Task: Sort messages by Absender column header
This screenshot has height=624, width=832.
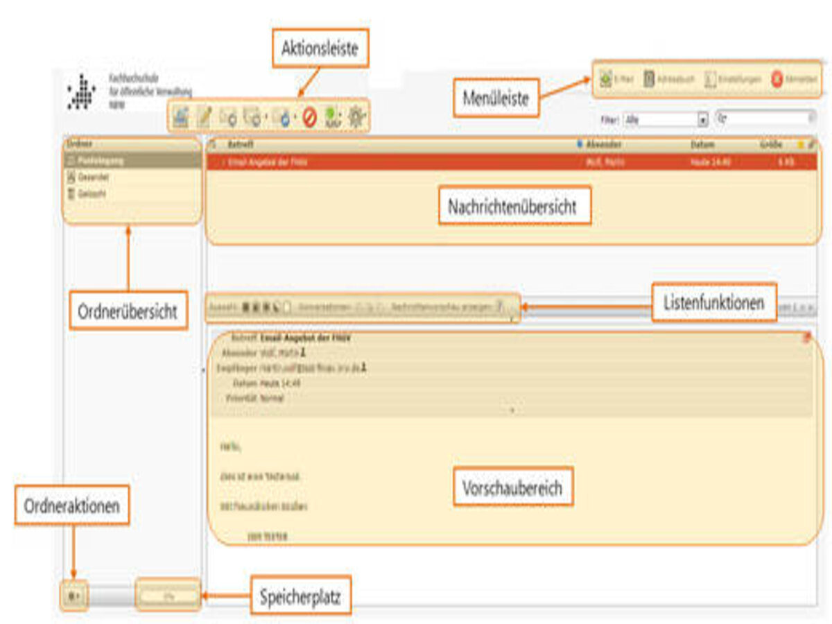Action: coord(603,145)
